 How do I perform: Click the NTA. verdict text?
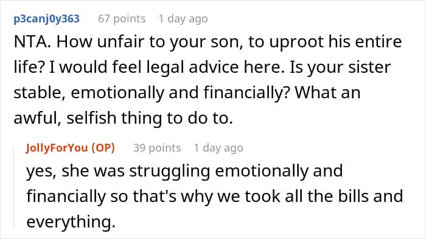pyautogui.click(x=32, y=42)
